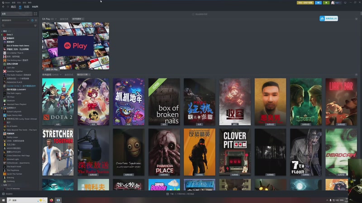Select 7th Floor in sidebar list

[x=10, y=97]
